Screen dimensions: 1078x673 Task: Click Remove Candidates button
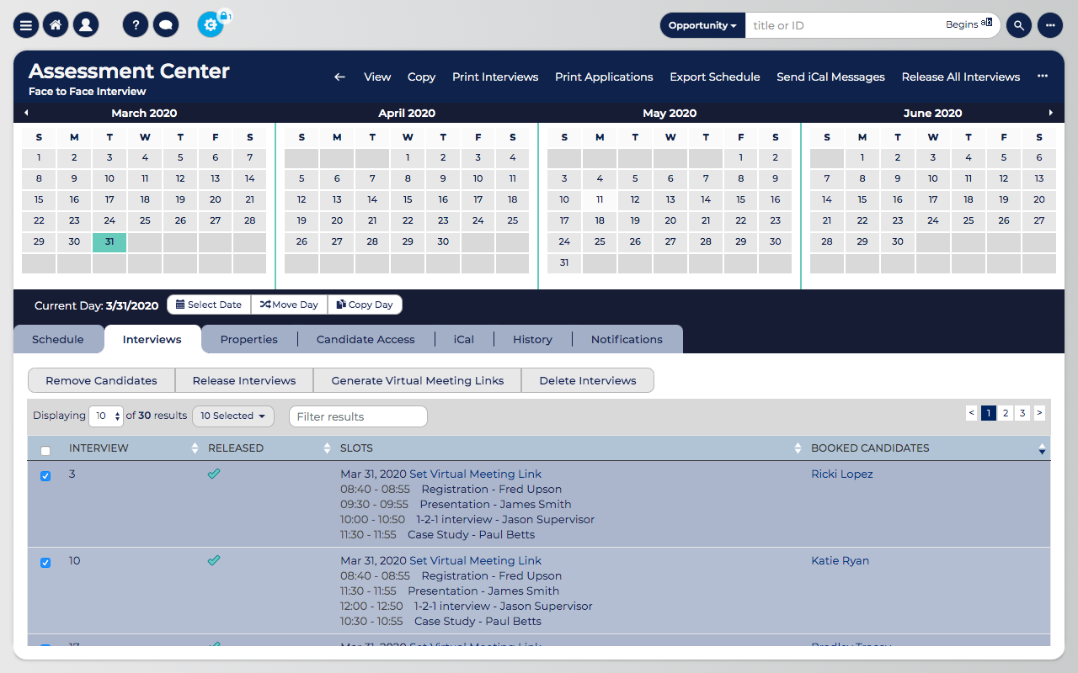click(x=102, y=380)
